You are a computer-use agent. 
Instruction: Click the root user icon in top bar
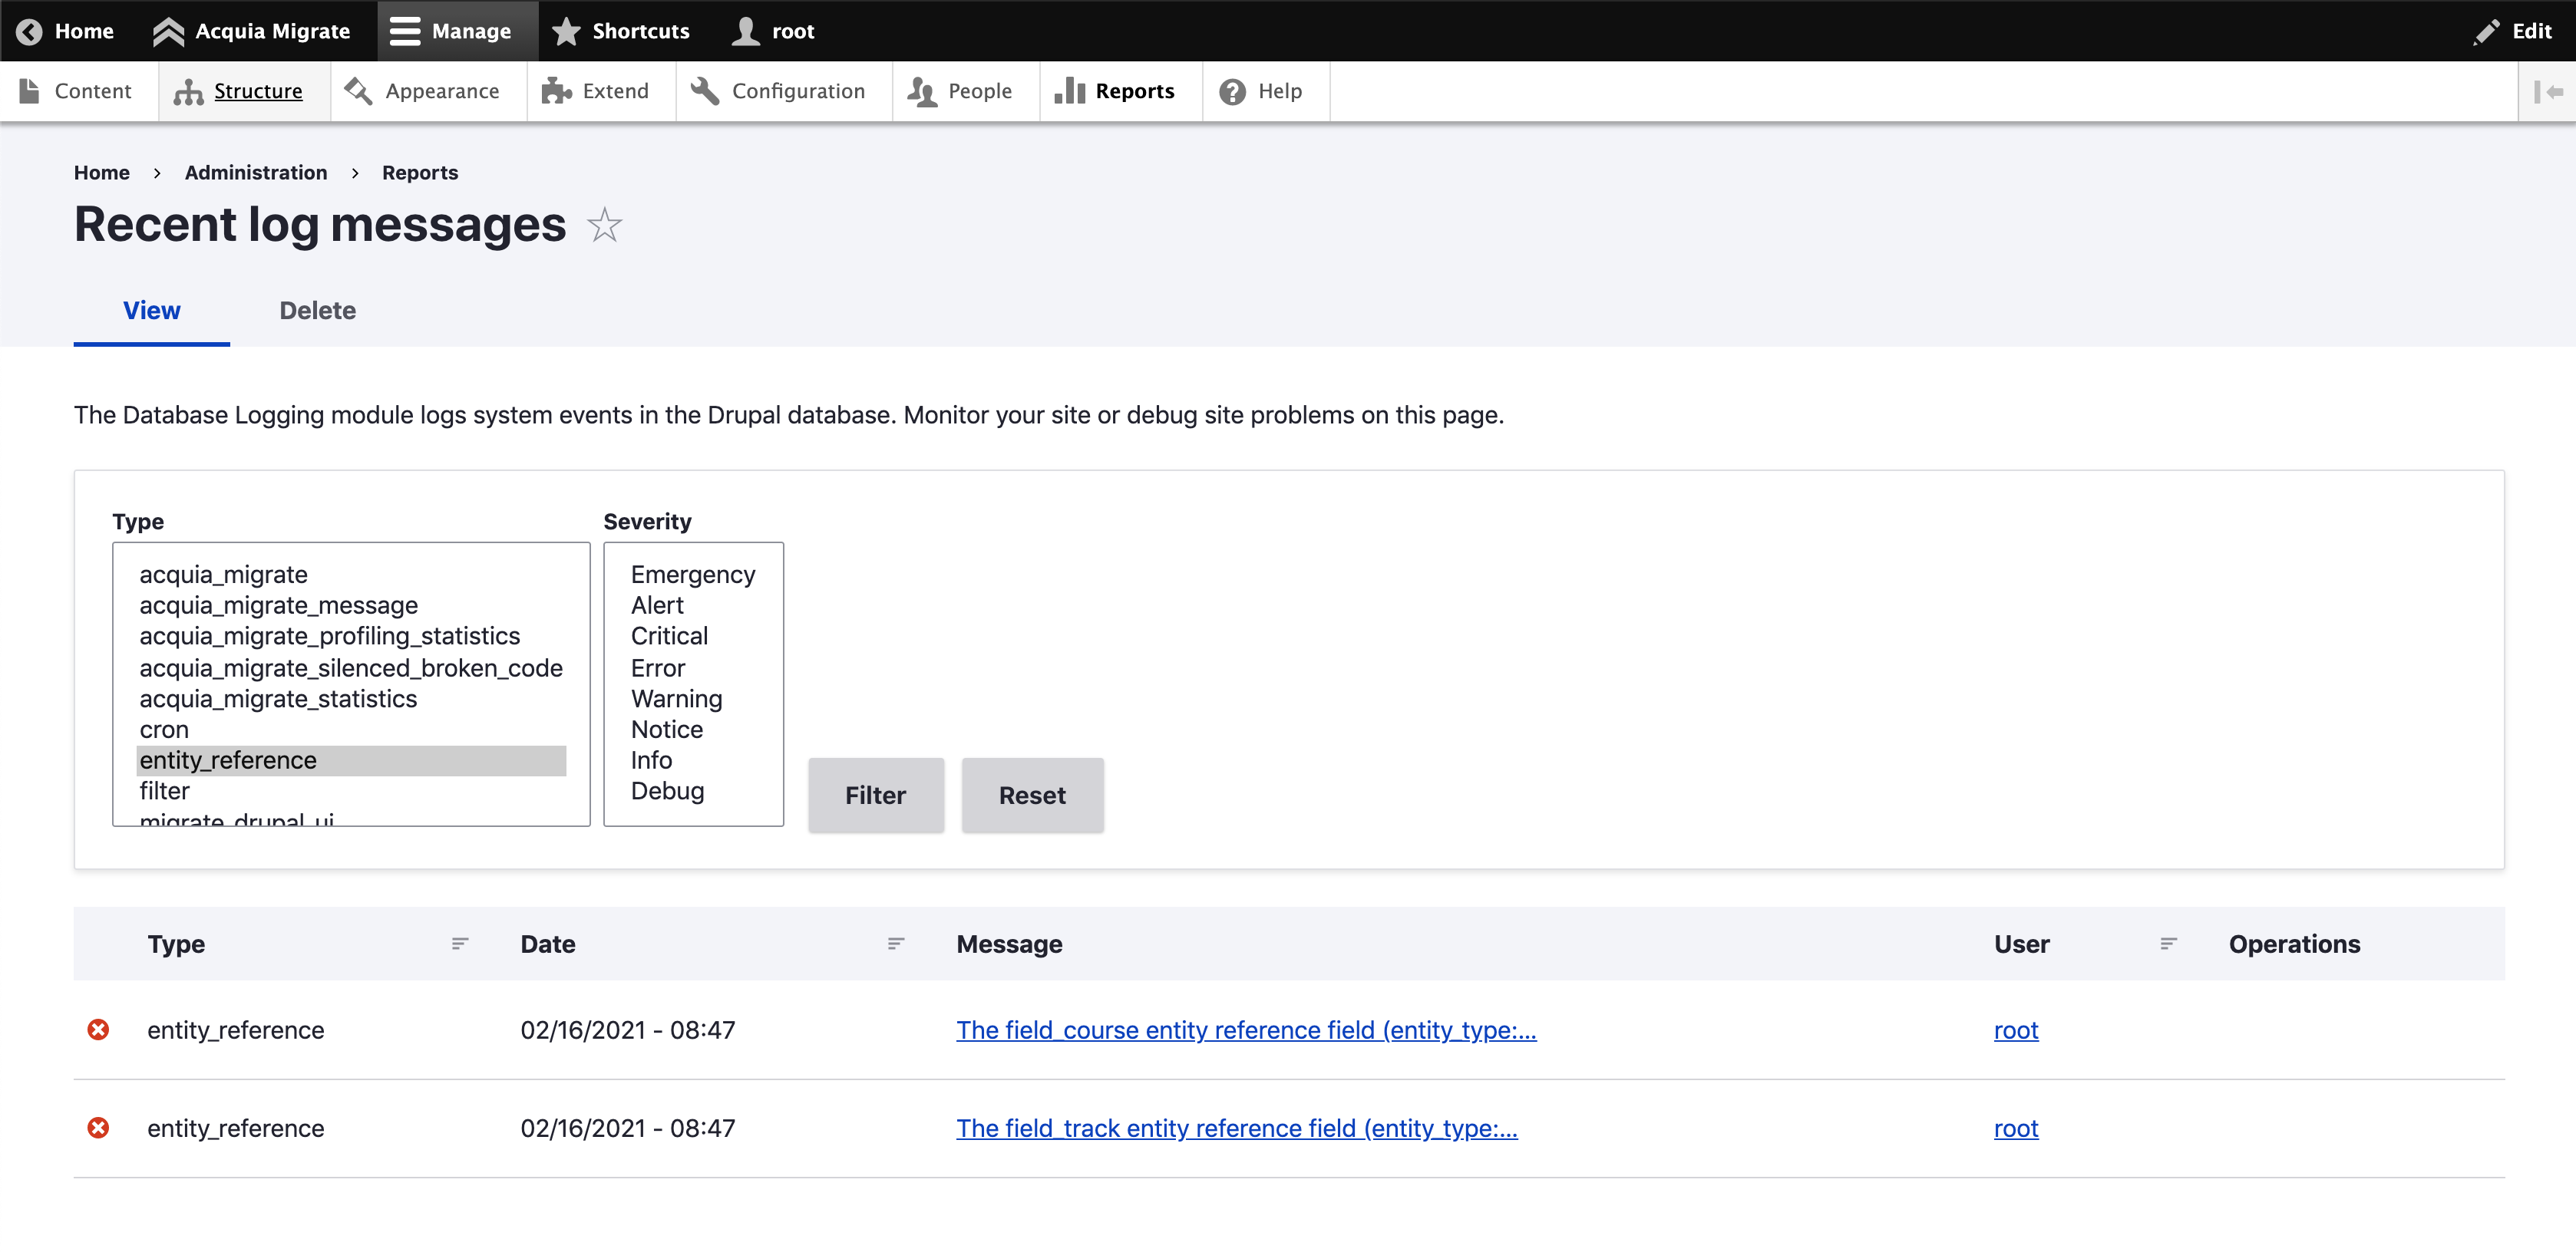(x=746, y=31)
